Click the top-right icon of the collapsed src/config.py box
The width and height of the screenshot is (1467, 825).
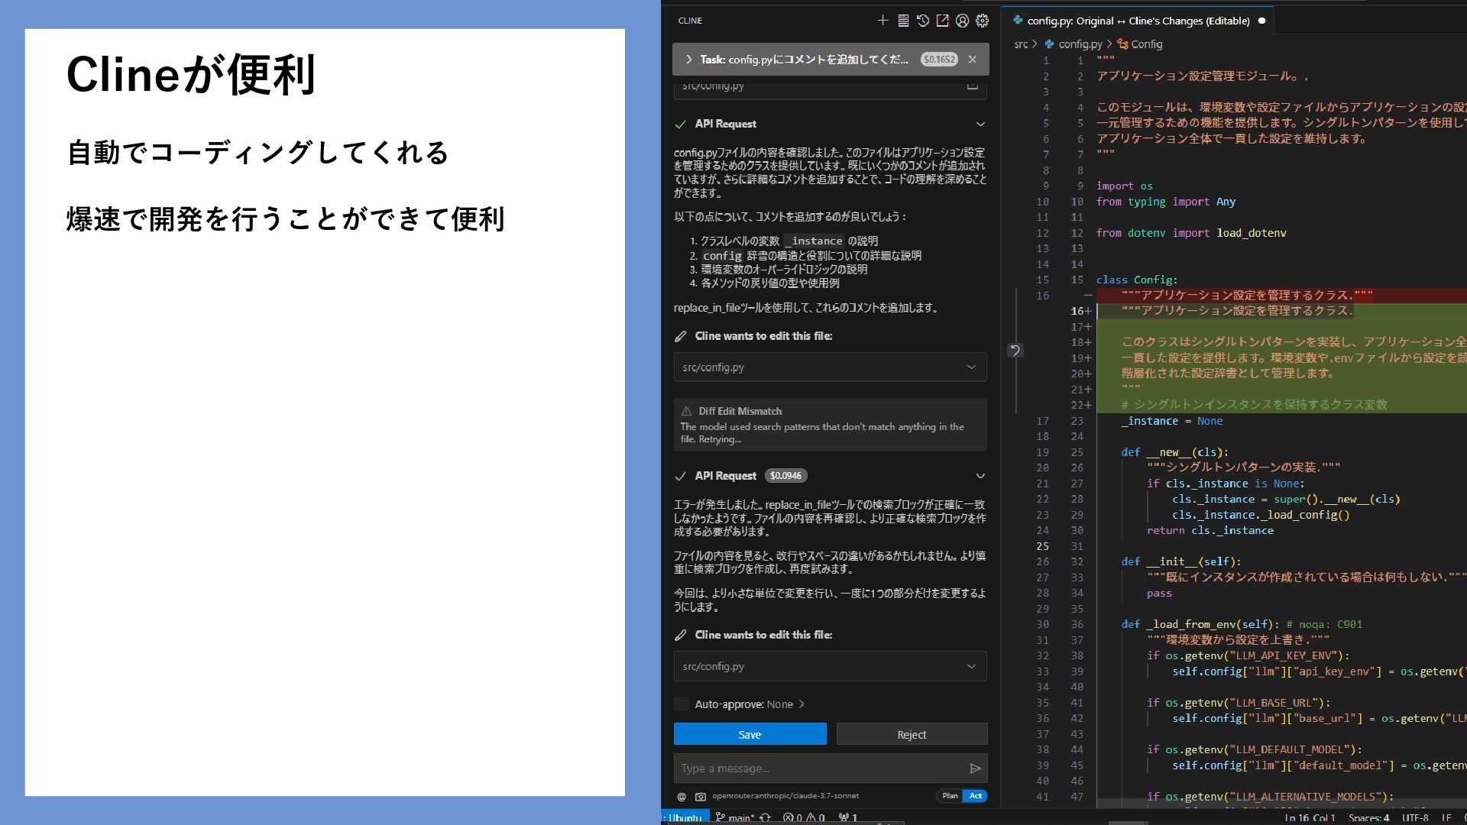(972, 86)
